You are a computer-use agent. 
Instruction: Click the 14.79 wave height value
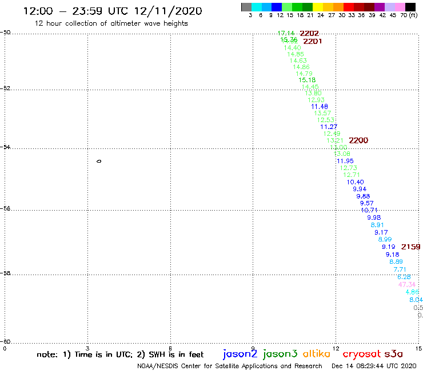tap(304, 74)
